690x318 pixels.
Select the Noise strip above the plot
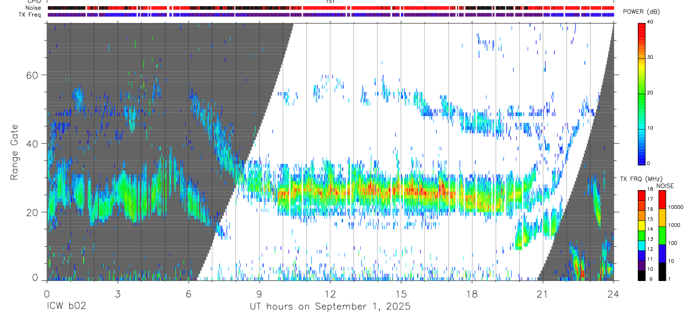coord(331,8)
